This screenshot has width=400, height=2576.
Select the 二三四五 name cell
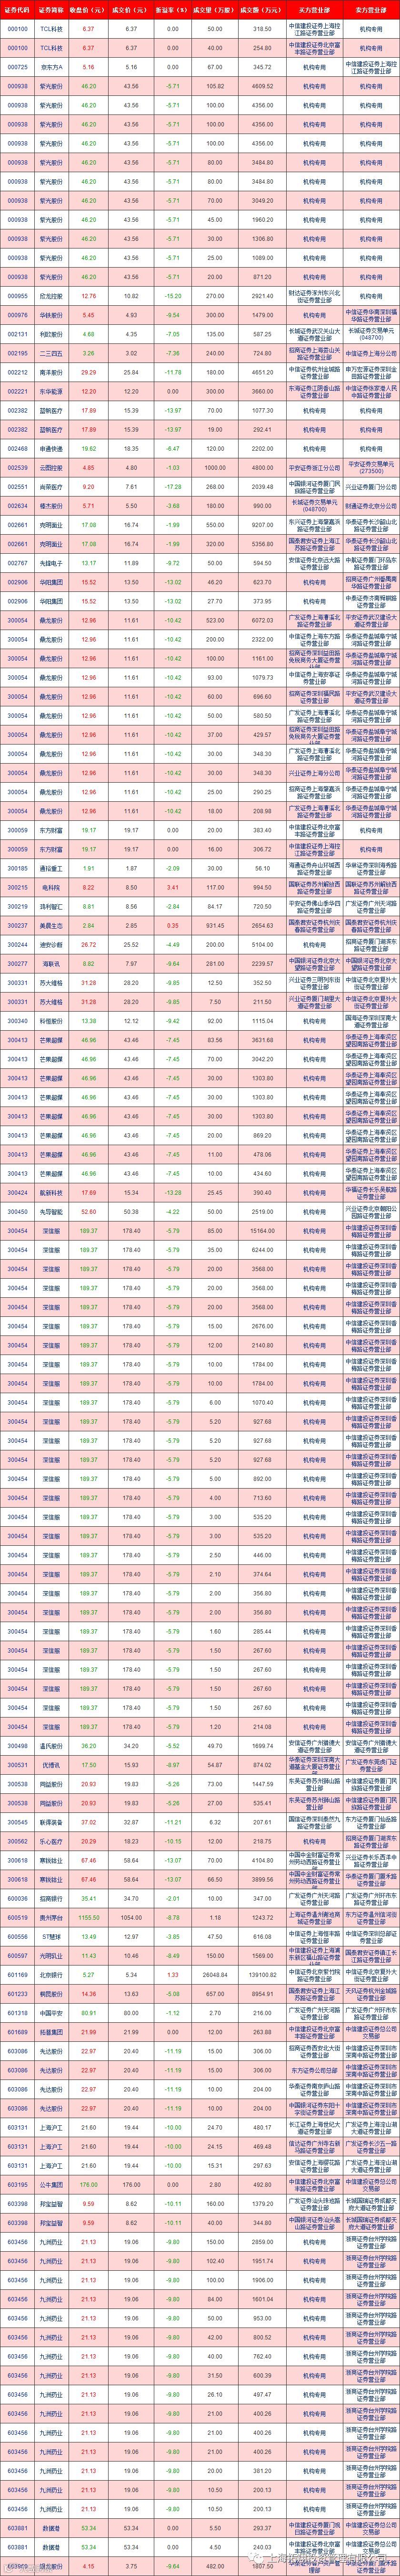(52, 353)
